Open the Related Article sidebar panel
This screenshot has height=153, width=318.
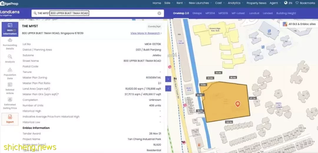tap(10, 89)
